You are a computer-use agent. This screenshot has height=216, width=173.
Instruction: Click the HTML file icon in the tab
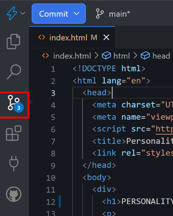[x=42, y=37]
